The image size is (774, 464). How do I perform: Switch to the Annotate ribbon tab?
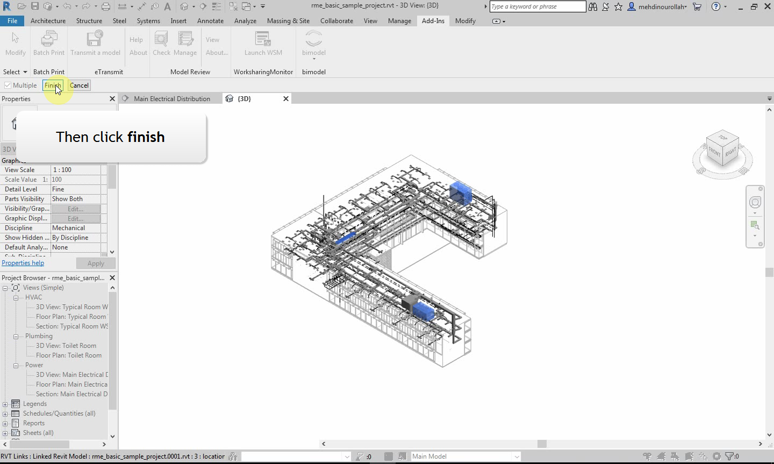pos(210,21)
